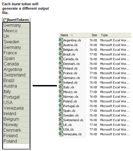This screenshot has width=133, height=151.
Task: Click the Argentina.xls Excel file icon
Action: coord(61,40)
